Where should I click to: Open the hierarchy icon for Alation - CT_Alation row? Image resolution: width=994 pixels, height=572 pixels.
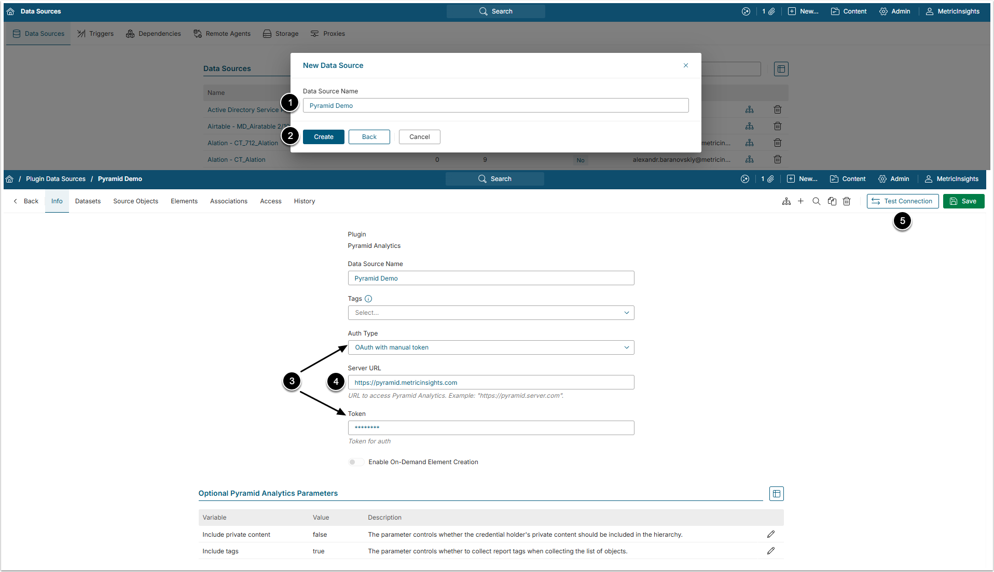pos(750,160)
